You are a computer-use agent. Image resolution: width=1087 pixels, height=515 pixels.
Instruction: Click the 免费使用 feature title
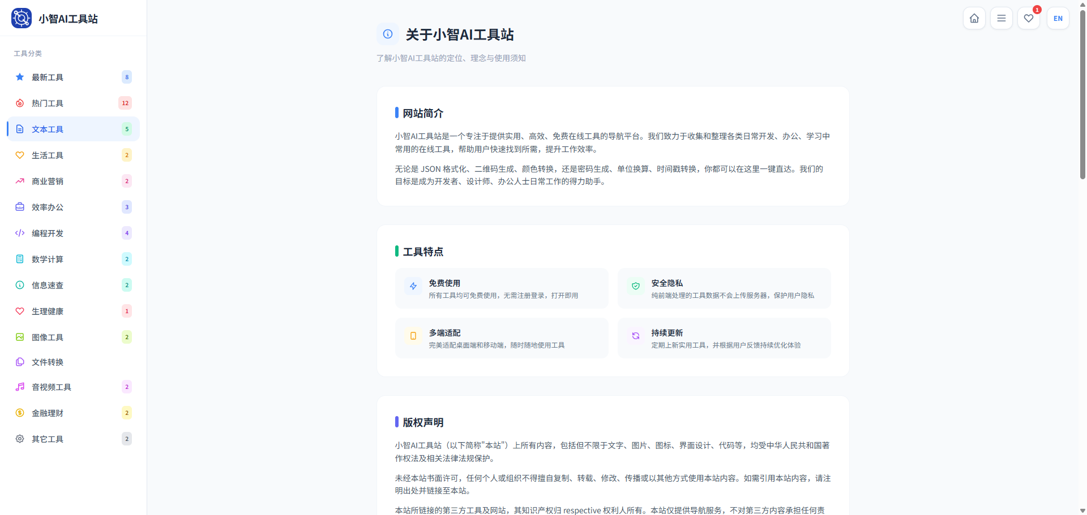click(444, 283)
